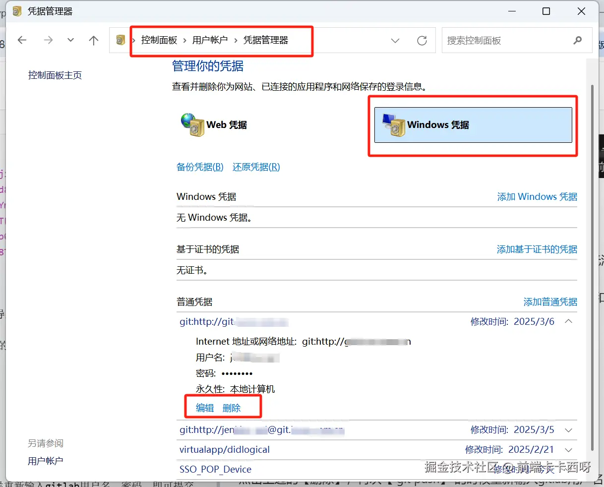Click the search magnifier icon
Viewport: 604px width, 487px height.
click(578, 41)
